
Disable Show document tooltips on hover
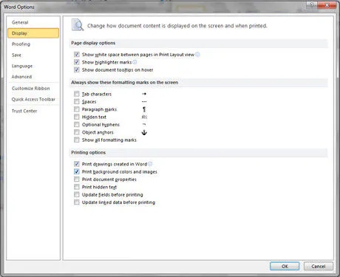click(77, 70)
